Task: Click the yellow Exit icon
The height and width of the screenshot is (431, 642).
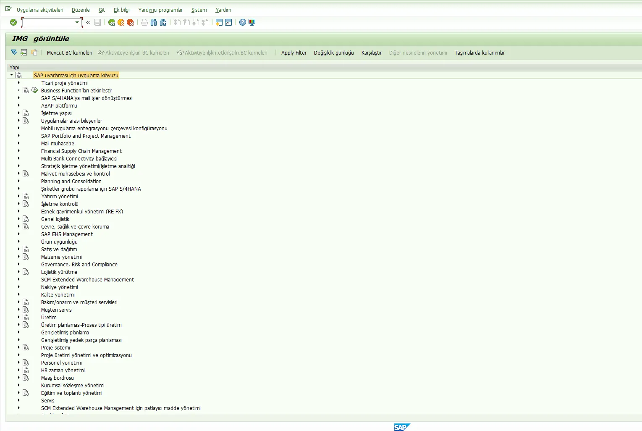Action: coord(121,22)
